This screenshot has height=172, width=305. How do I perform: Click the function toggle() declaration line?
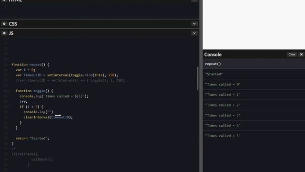pyautogui.click(x=34, y=91)
